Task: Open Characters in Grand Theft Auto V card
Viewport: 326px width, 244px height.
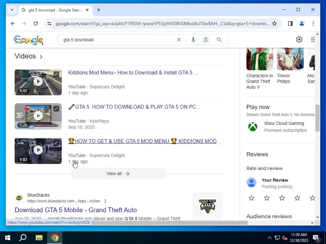Action: pos(260,69)
